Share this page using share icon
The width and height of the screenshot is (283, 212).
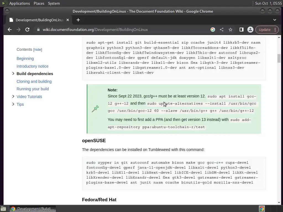click(x=222, y=30)
